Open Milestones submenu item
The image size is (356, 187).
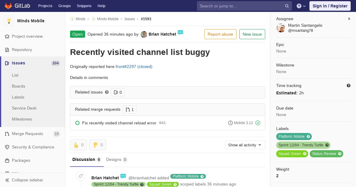coord(22,119)
